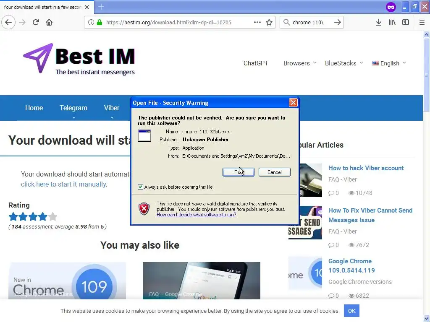Open the ChatGPT menu item
Screen dimensions: 430x322
[256, 63]
